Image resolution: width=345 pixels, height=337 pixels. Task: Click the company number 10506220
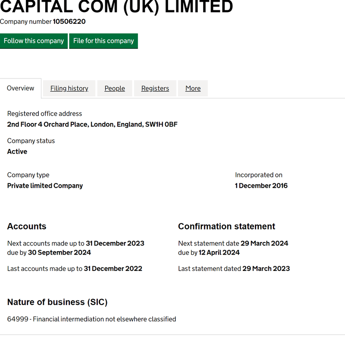coord(69,22)
